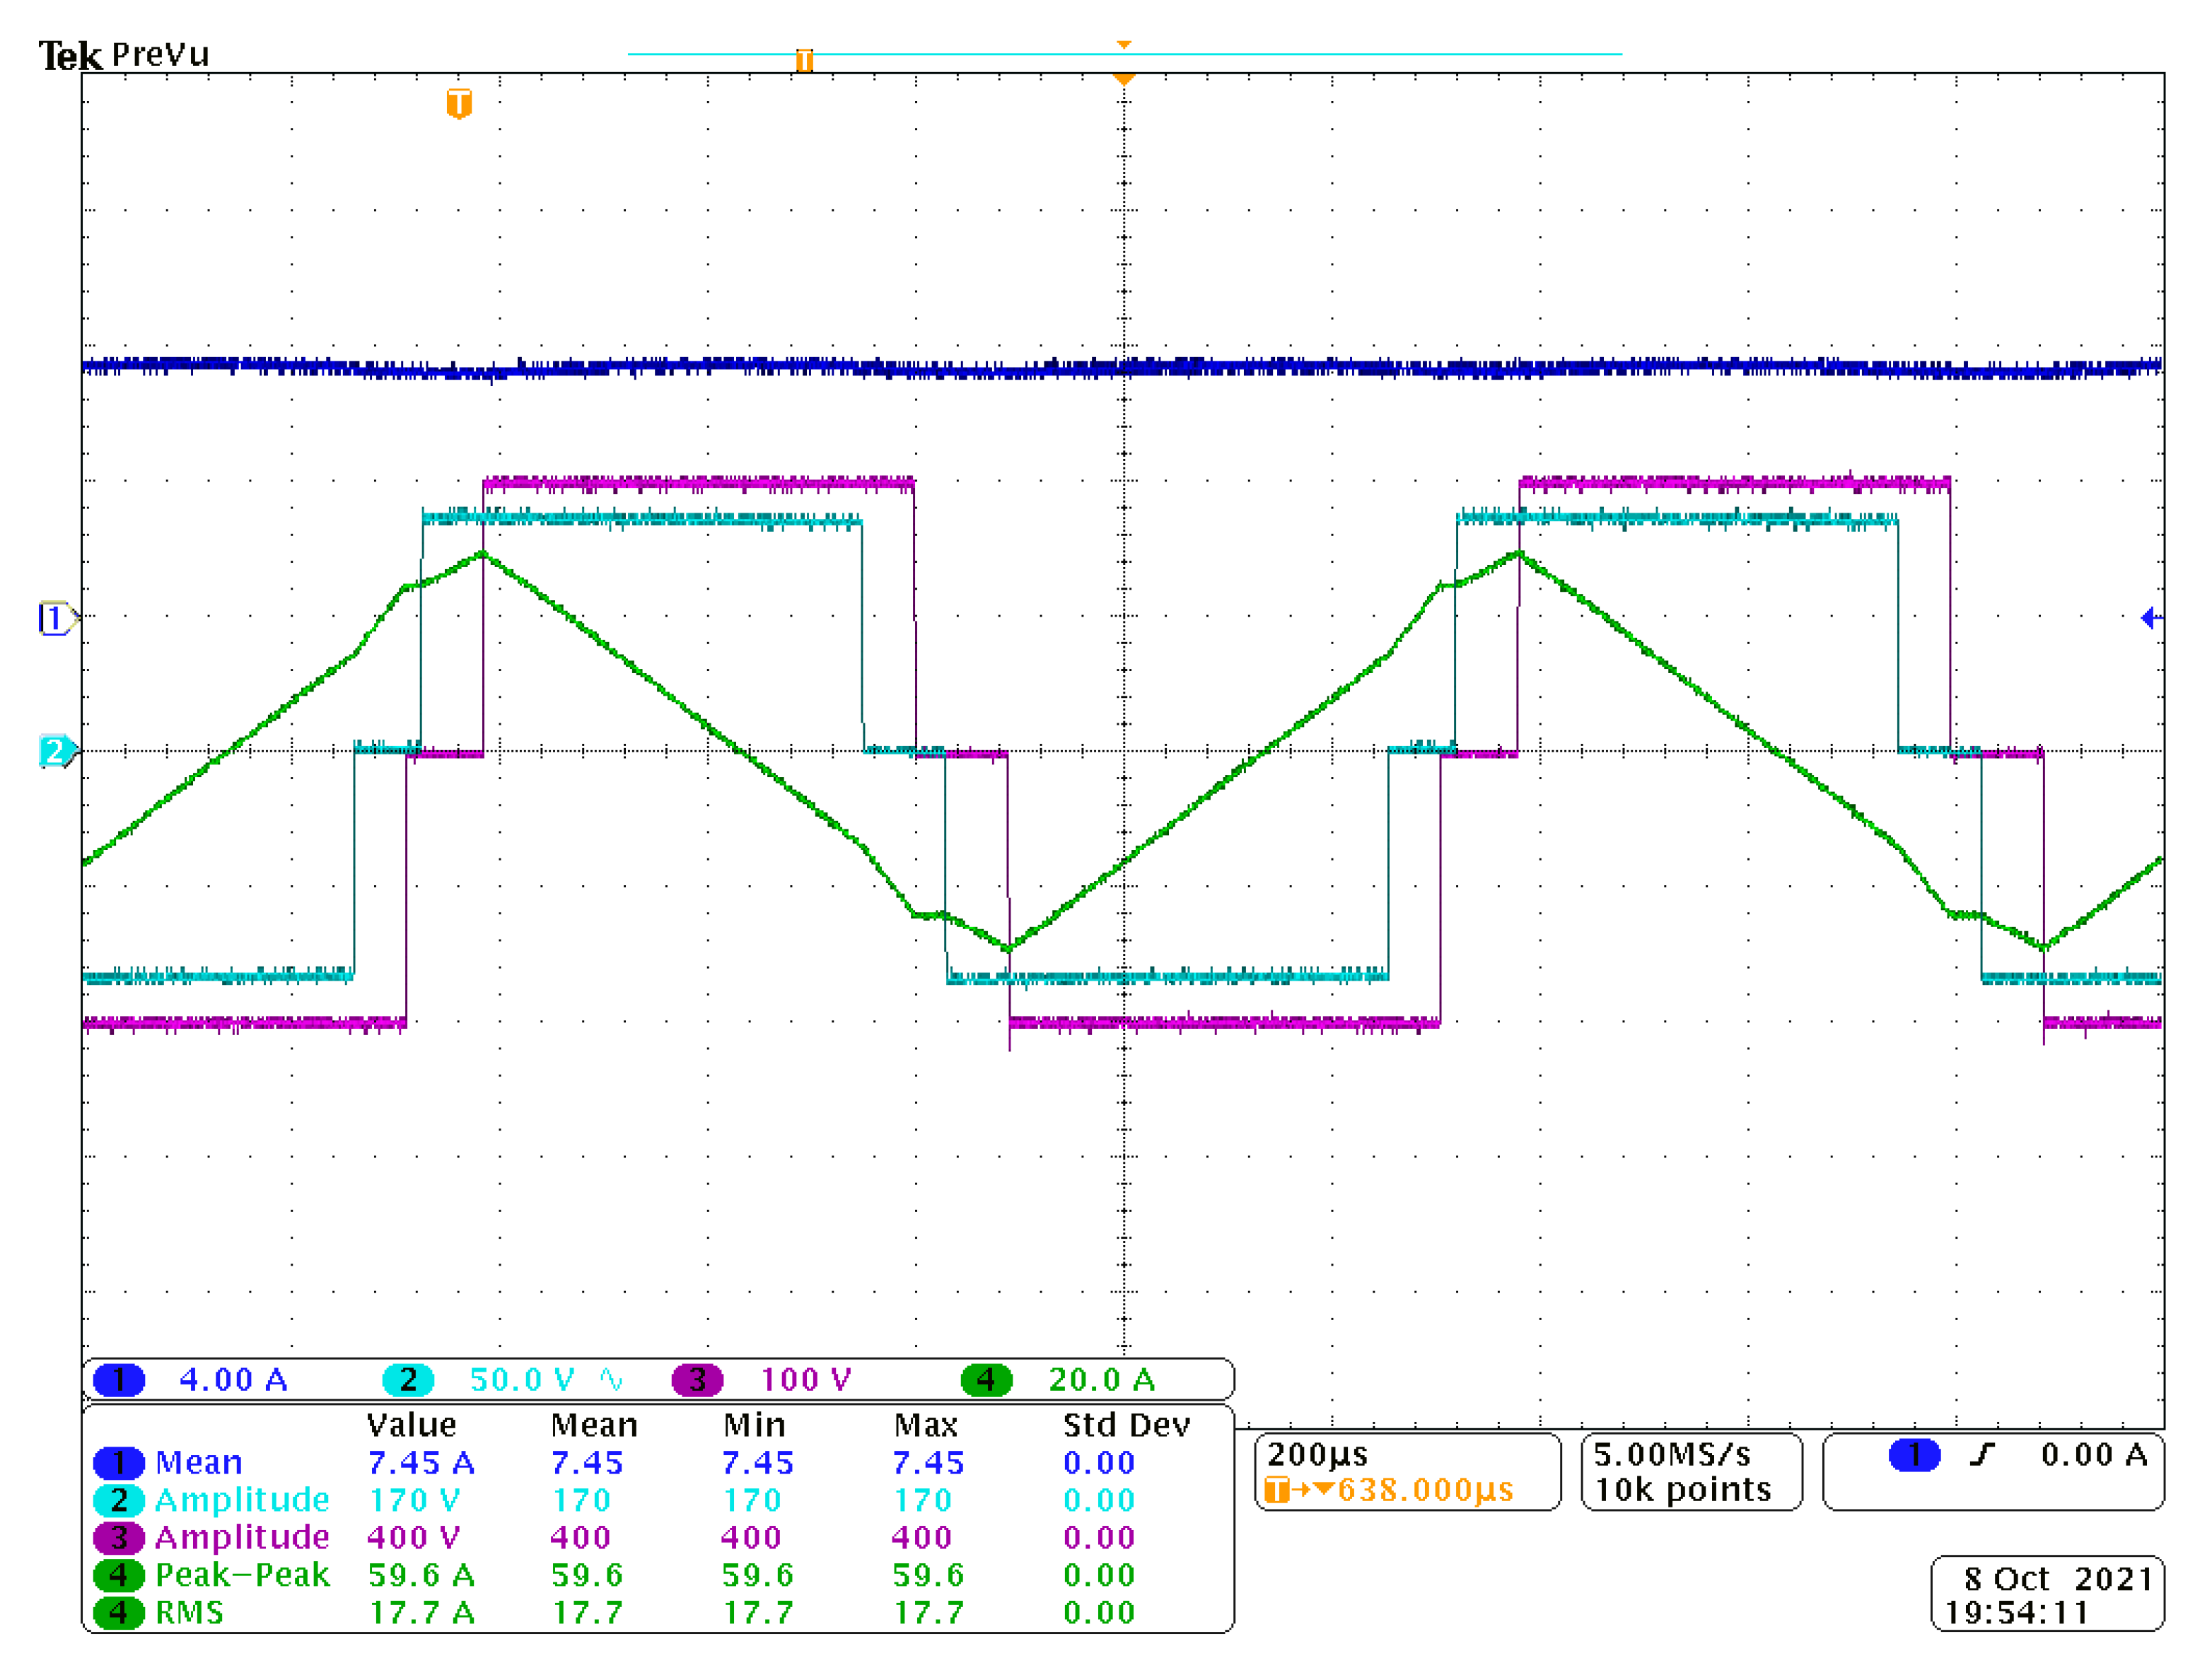The height and width of the screenshot is (1663, 2212).
Task: Select purple channel 3 badge in scale bar
Action: pyautogui.click(x=697, y=1380)
